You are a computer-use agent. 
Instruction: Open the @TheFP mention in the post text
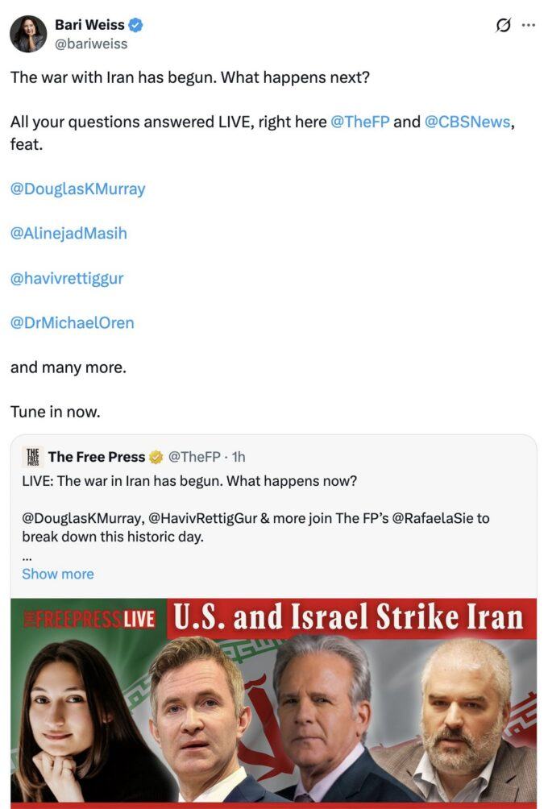point(359,122)
